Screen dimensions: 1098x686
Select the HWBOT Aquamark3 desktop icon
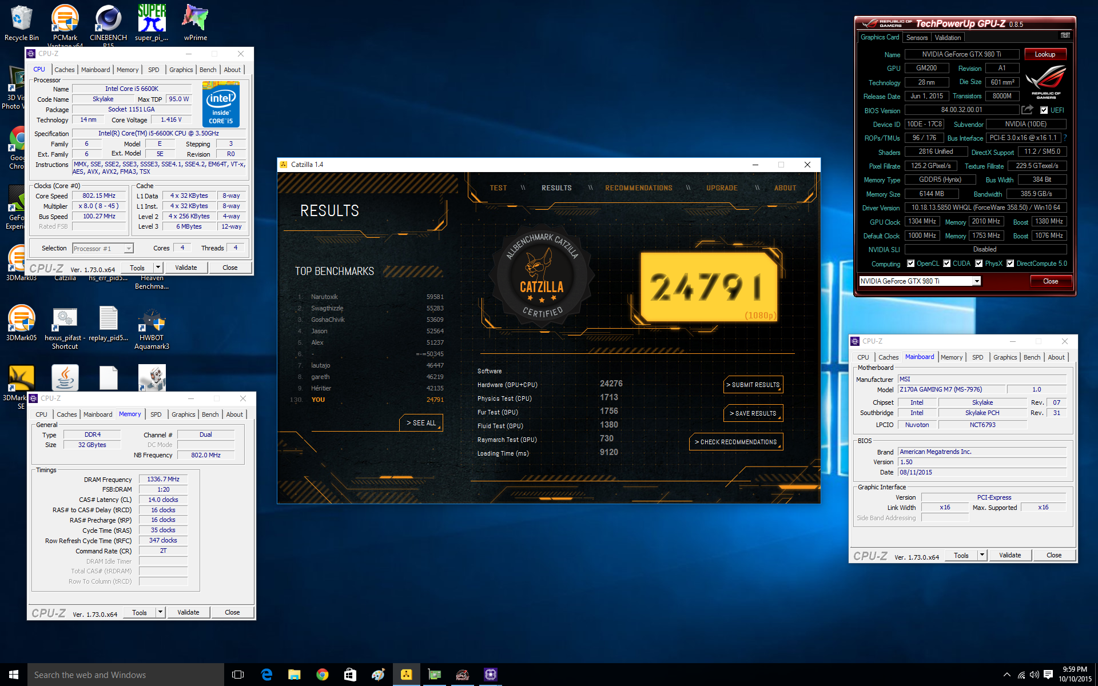point(152,328)
